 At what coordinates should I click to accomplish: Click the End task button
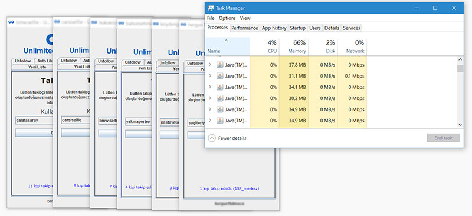coord(443,138)
